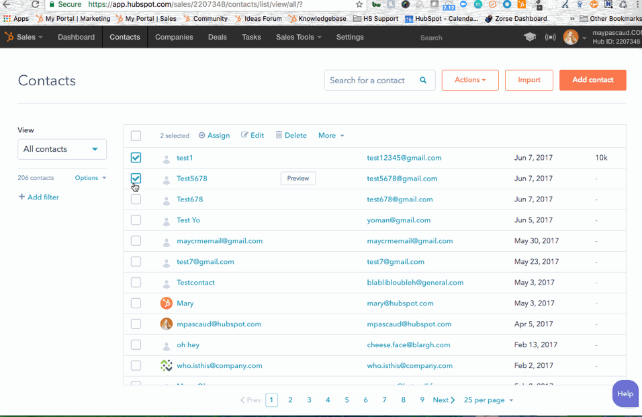Open the Contacts nav tab
This screenshot has width=642, height=417.
[125, 37]
